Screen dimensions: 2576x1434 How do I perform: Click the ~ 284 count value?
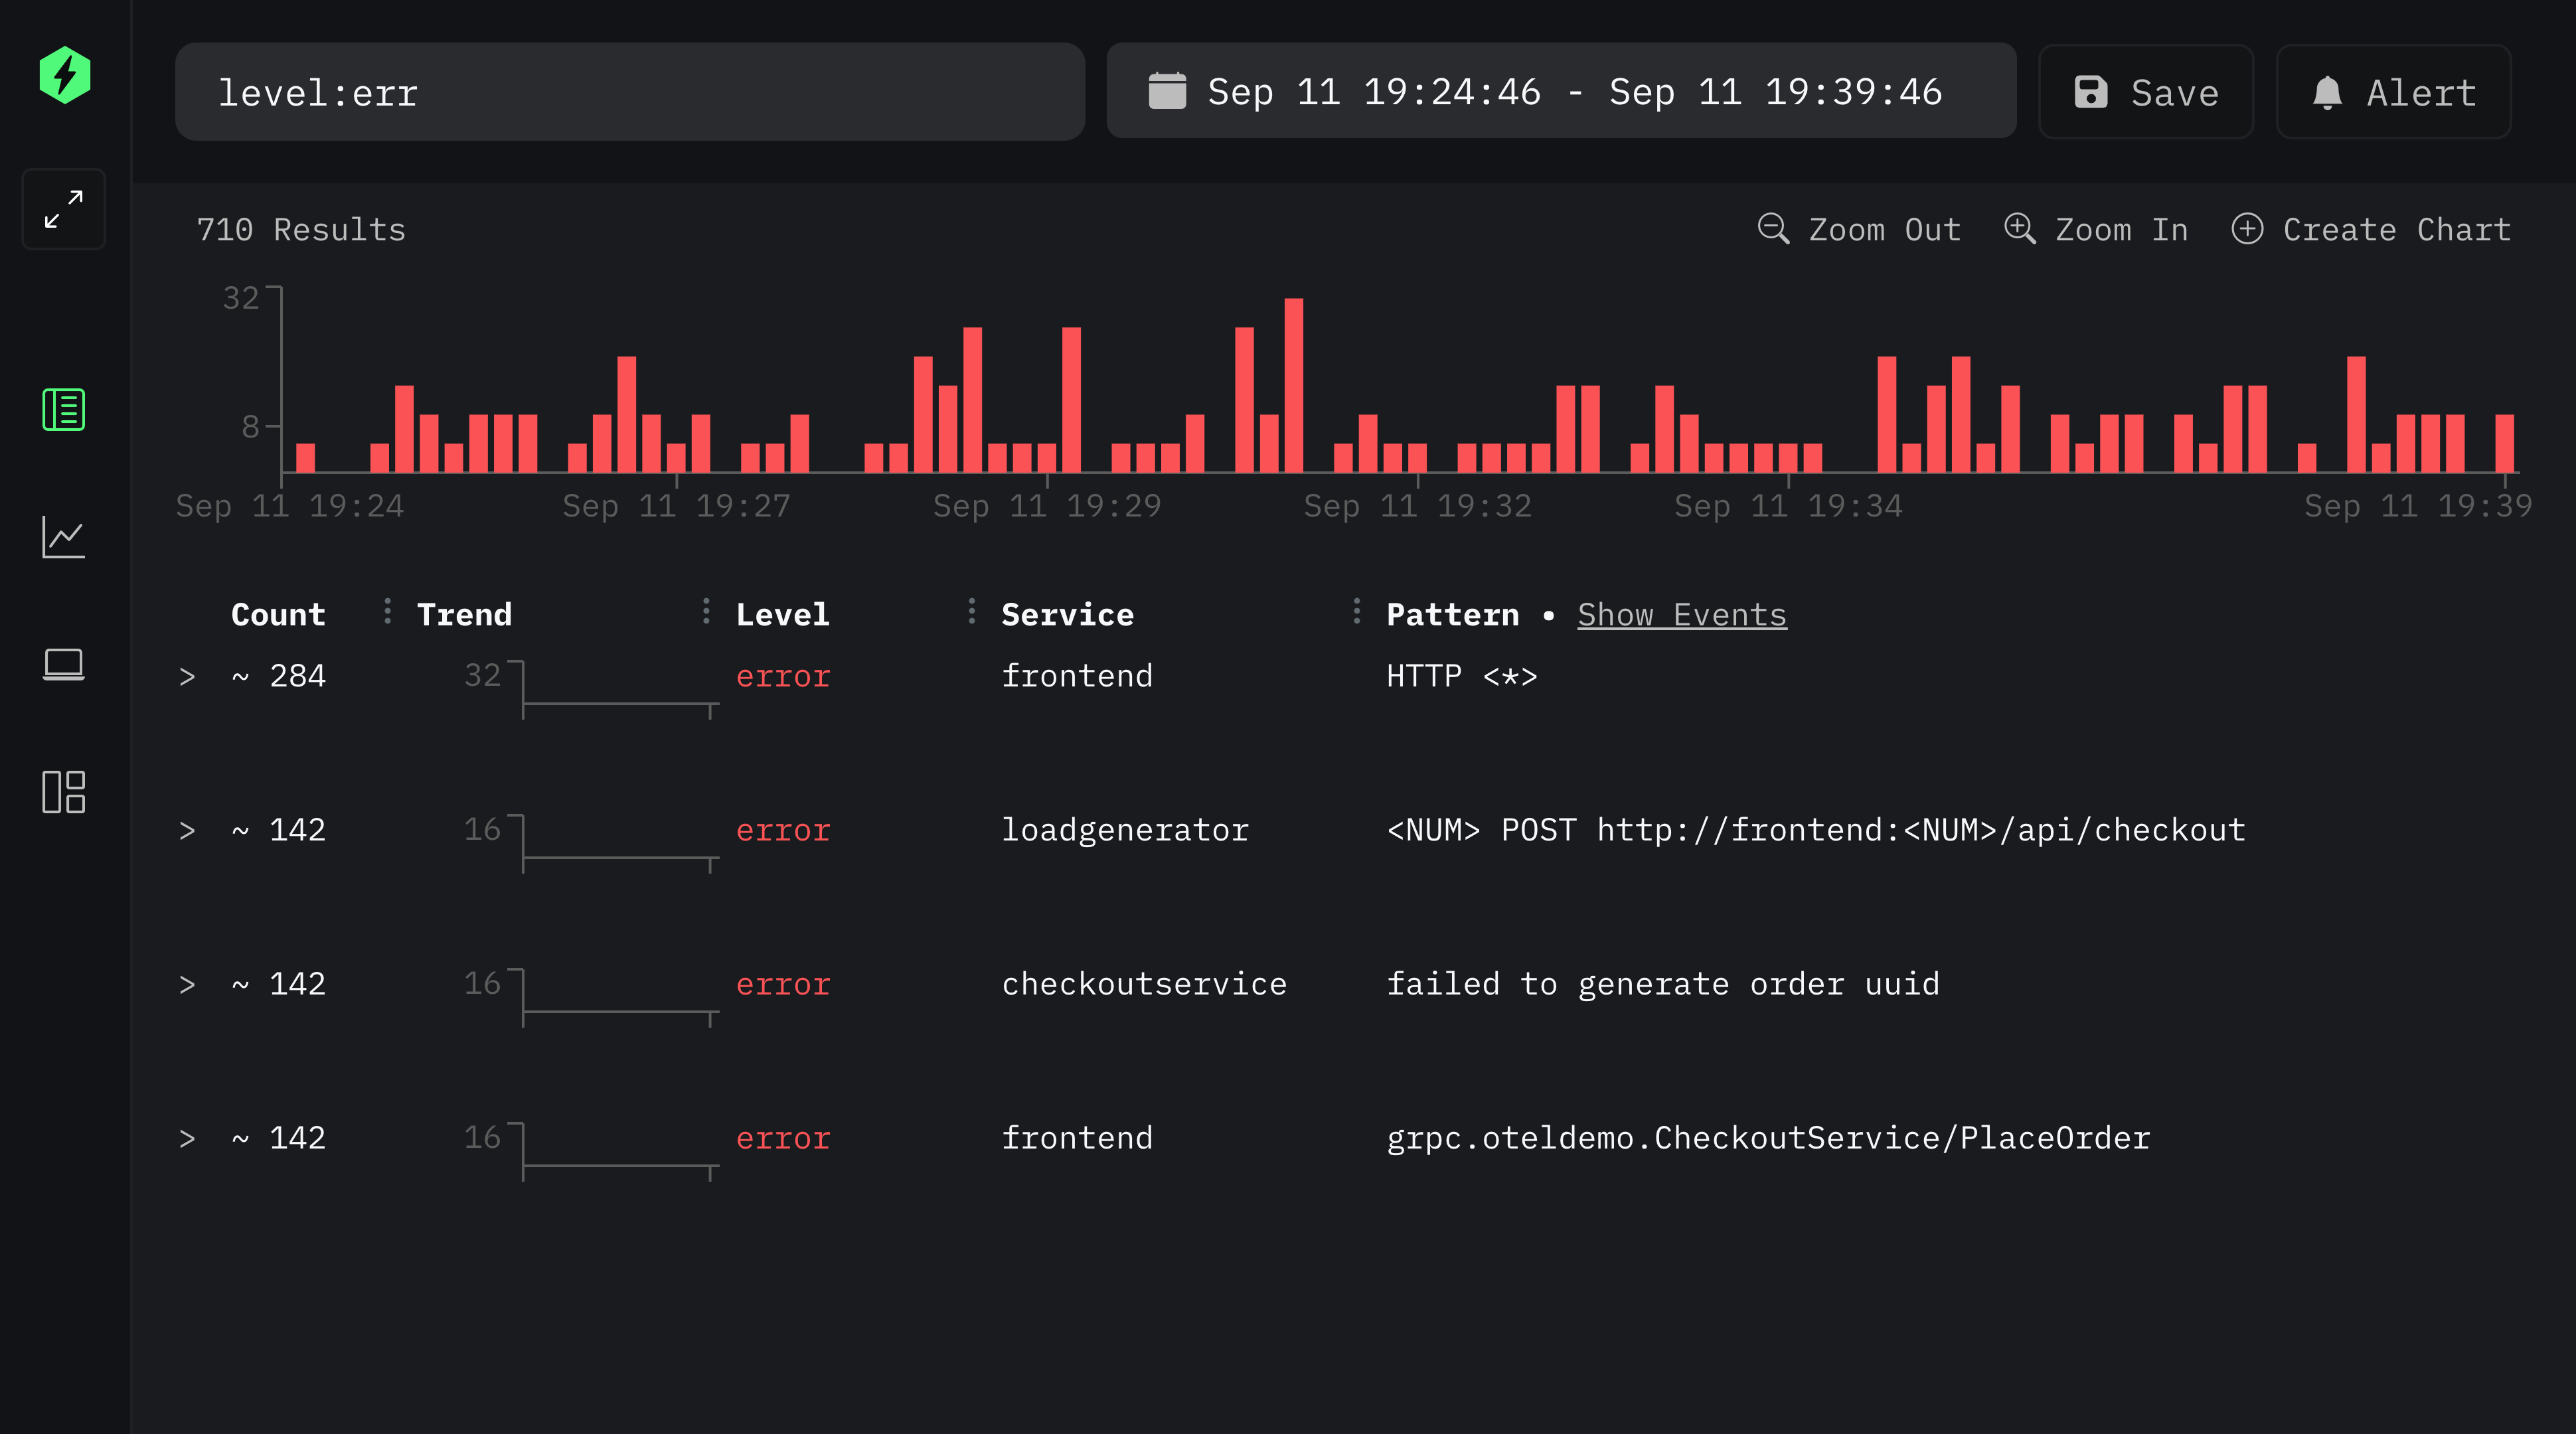279,676
